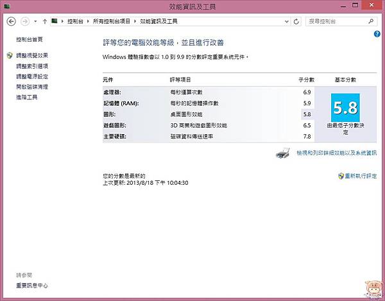This screenshot has width=385, height=301.
Task: Click the Forward navigation arrow
Action: 25,21
